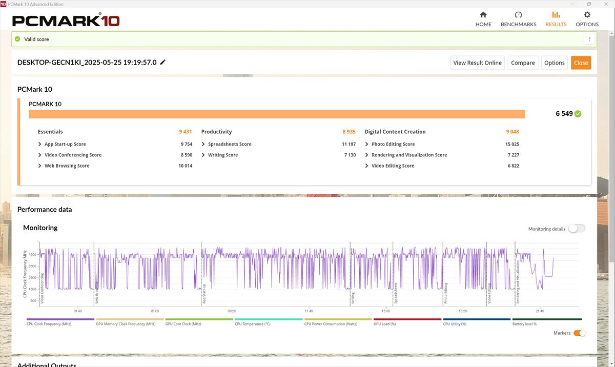Click the Photo Editing value 15 025

(x=512, y=144)
